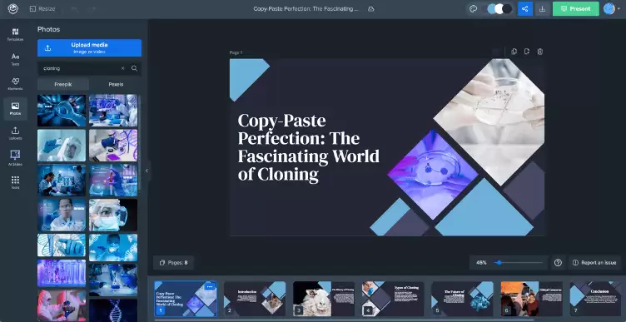
Task: Click the help question mark icon
Action: tap(558, 263)
